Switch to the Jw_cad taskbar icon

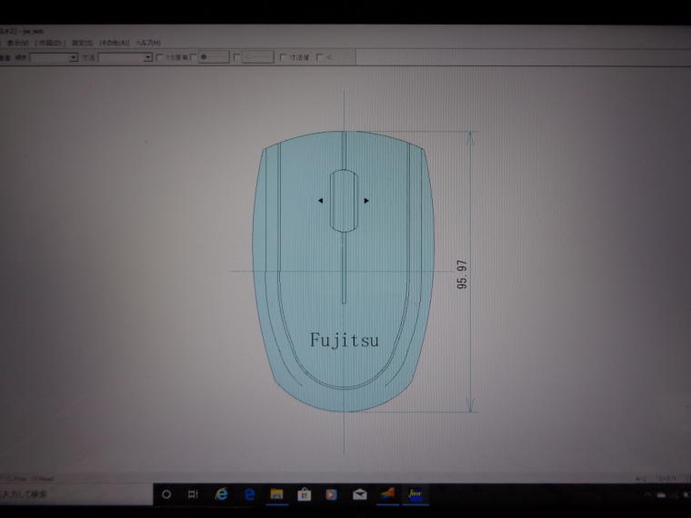[x=416, y=494]
